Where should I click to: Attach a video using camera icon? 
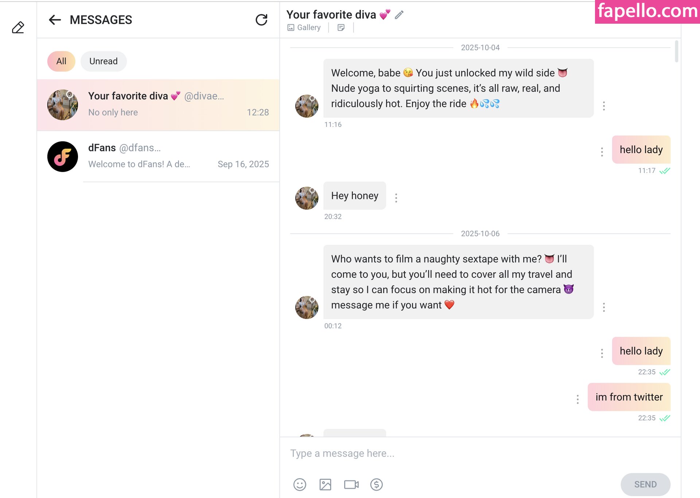pos(351,485)
